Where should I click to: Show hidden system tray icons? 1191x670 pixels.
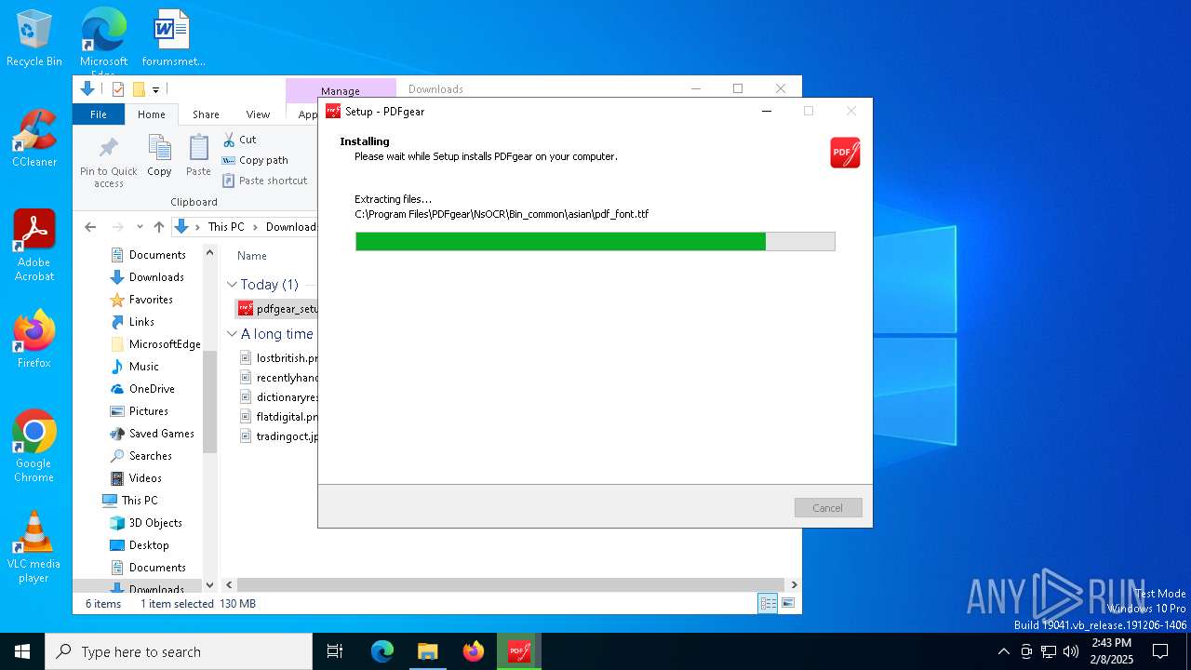click(1003, 651)
